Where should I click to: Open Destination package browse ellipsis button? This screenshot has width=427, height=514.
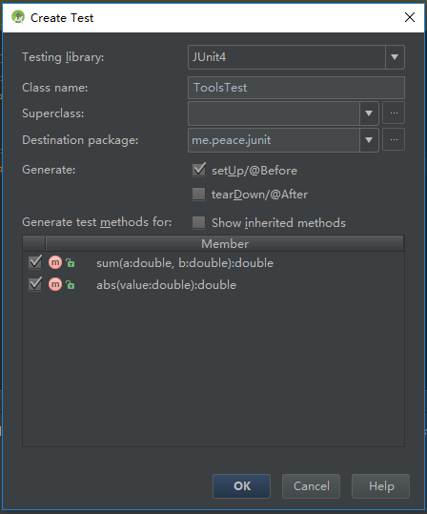pos(394,139)
